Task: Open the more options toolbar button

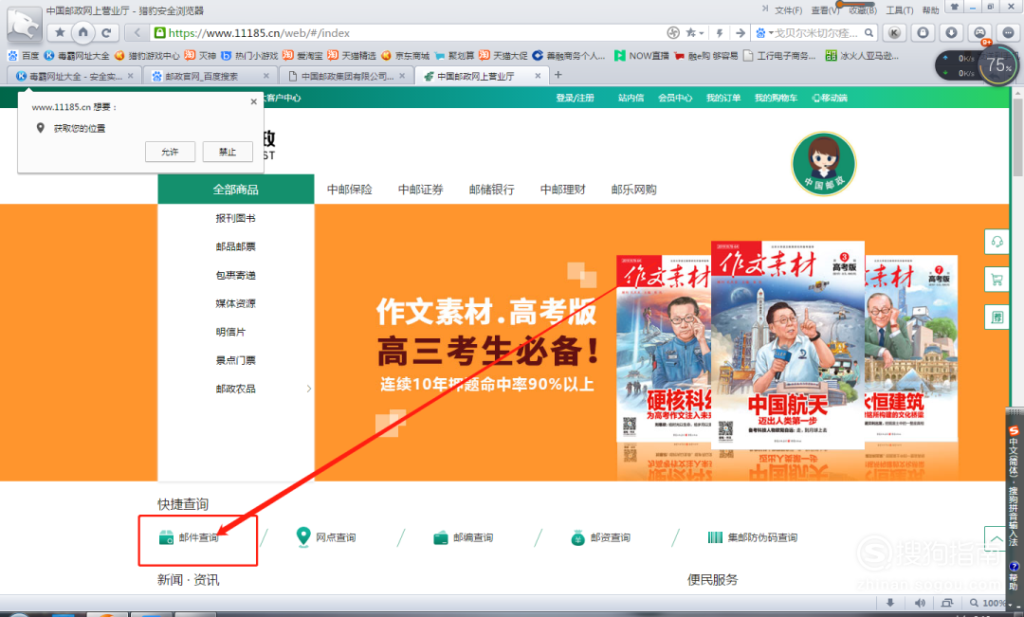Action: click(x=1008, y=32)
